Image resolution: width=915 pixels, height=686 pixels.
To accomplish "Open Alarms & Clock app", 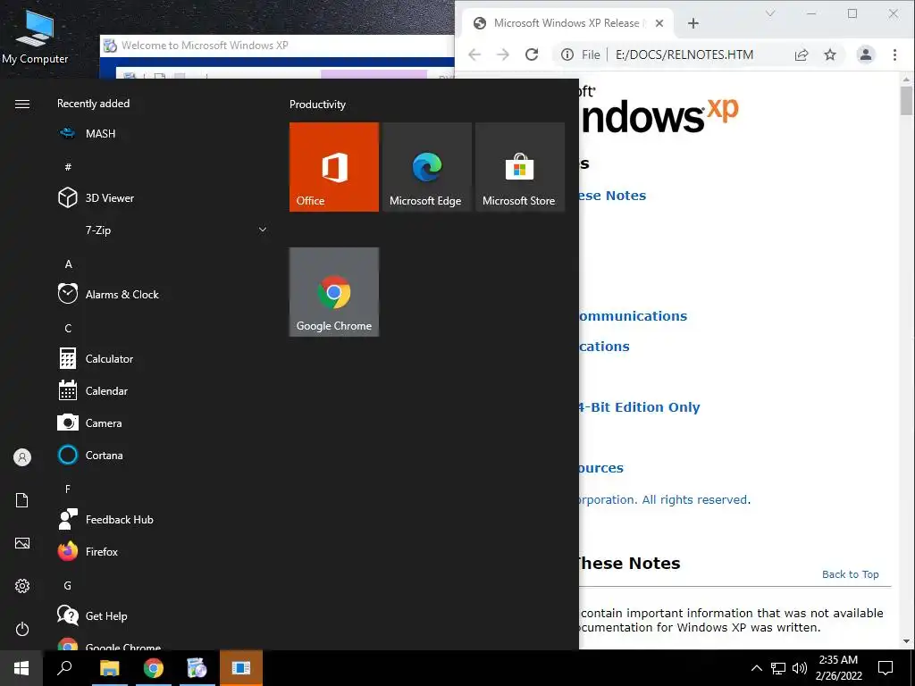I will click(x=164, y=295).
